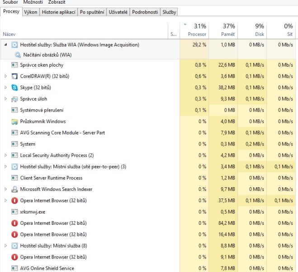Sort processes by Paměť column
Viewport: 298px width, 272px height.
(223, 30)
